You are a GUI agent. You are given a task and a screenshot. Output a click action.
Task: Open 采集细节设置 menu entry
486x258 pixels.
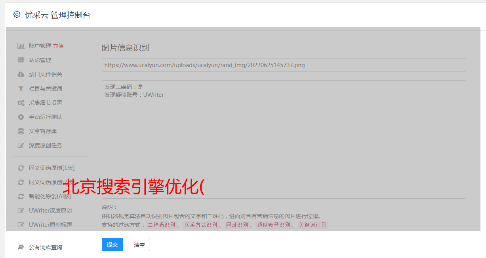(x=46, y=103)
